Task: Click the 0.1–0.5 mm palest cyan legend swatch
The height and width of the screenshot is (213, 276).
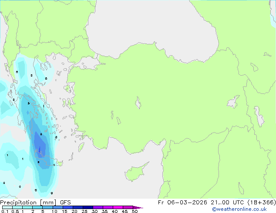Action: point(7,207)
